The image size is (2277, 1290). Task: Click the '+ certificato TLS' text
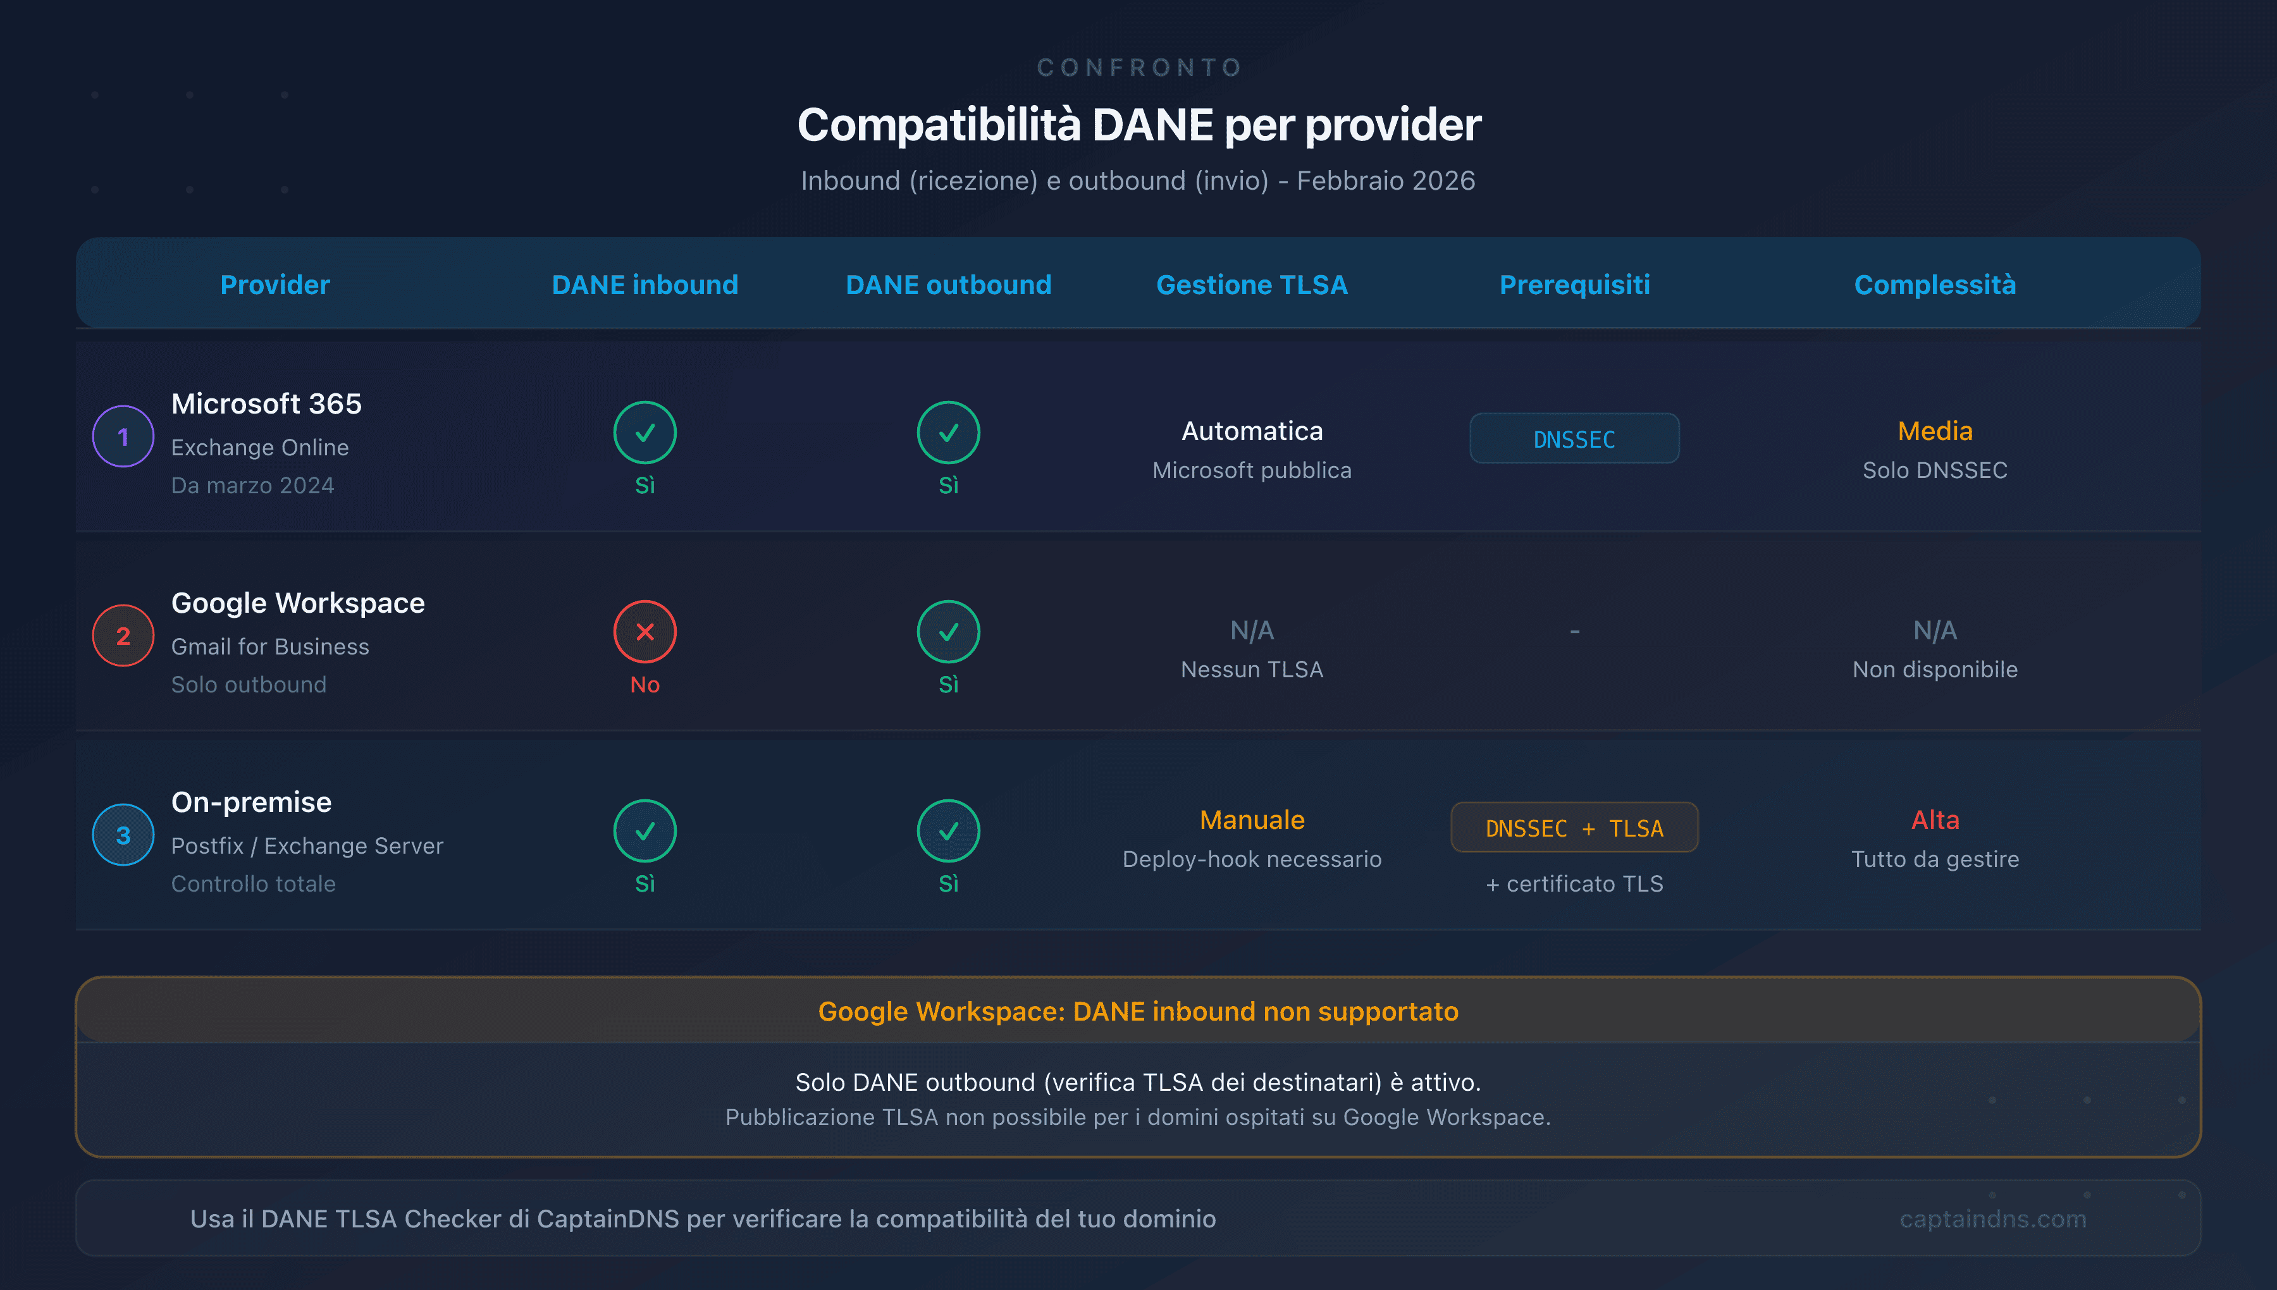click(x=1574, y=884)
